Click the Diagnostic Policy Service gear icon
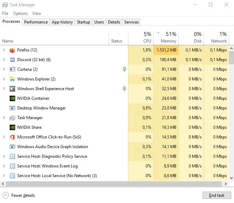This screenshot has width=234, height=203. click(x=12, y=156)
